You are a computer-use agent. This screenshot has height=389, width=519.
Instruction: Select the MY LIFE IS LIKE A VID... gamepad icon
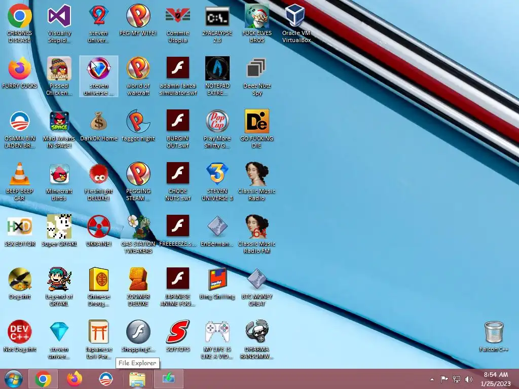point(217,340)
